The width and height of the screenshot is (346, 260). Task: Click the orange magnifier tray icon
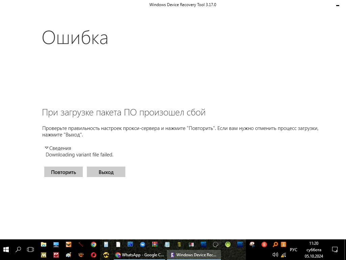tap(275, 244)
